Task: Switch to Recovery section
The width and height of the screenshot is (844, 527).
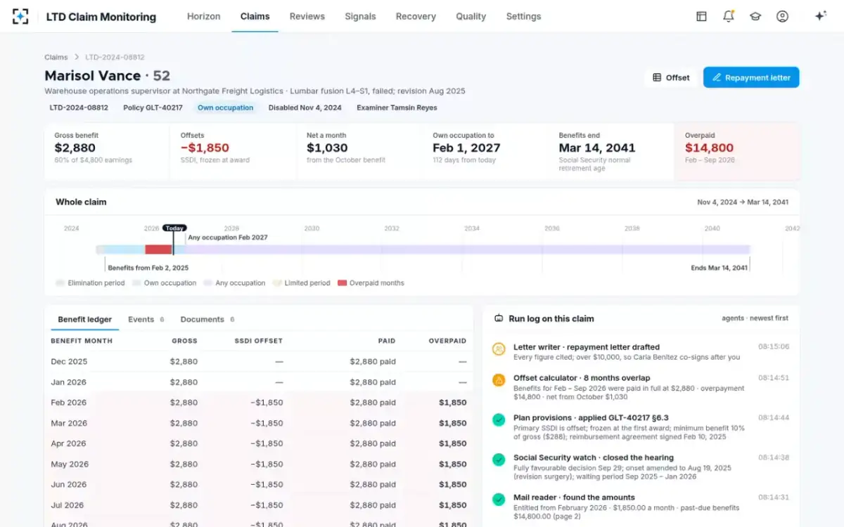Action: [x=416, y=16]
